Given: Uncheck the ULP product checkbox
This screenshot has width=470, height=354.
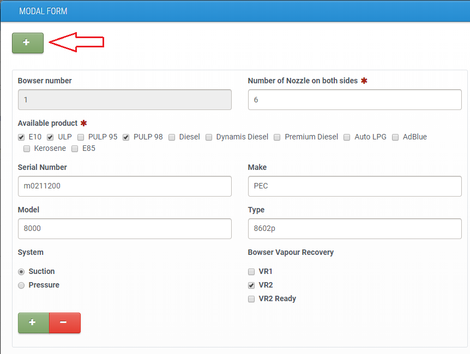Looking at the screenshot, I should pos(50,137).
